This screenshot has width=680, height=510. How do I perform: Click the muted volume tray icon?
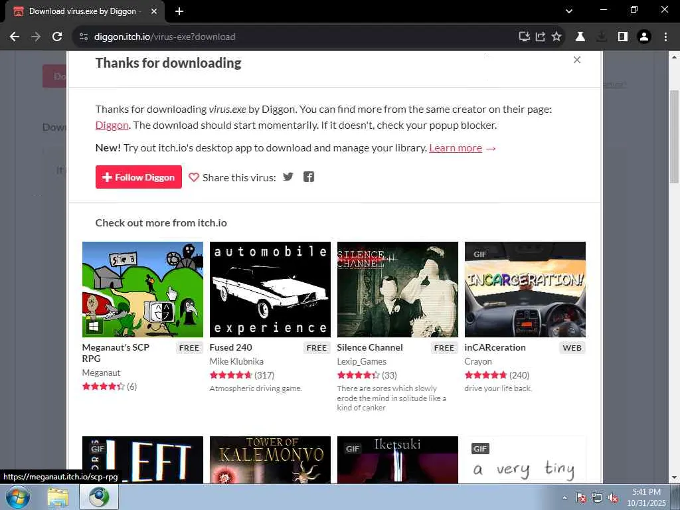613,498
